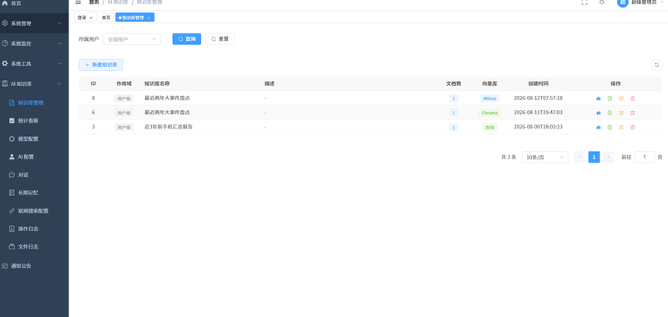
Task: Click the 前往 page number input field
Action: point(644,157)
